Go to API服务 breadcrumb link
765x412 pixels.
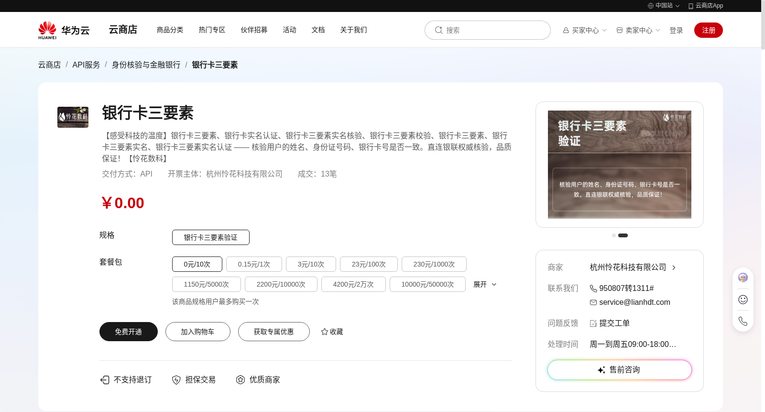tap(86, 65)
